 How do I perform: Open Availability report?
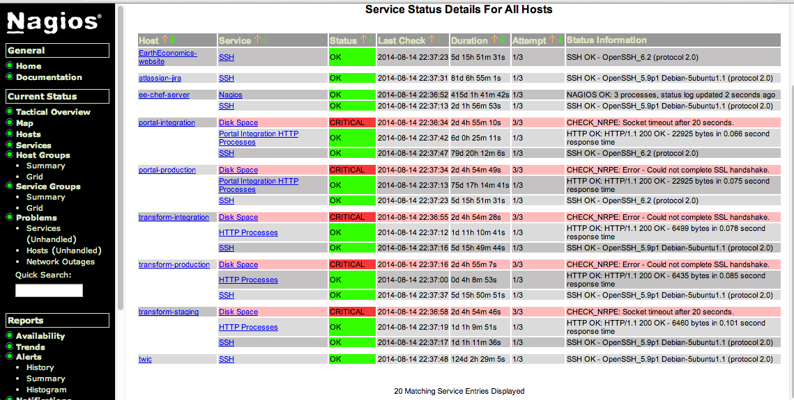40,336
